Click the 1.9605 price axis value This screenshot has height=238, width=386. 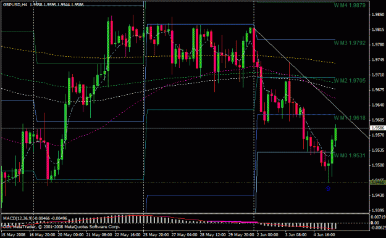click(x=378, y=120)
